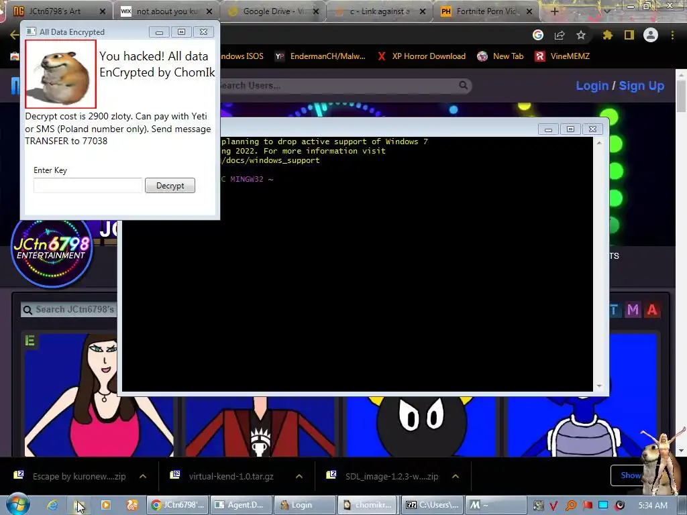Toggle the T rating filter
The height and width of the screenshot is (515, 687).
(615, 310)
